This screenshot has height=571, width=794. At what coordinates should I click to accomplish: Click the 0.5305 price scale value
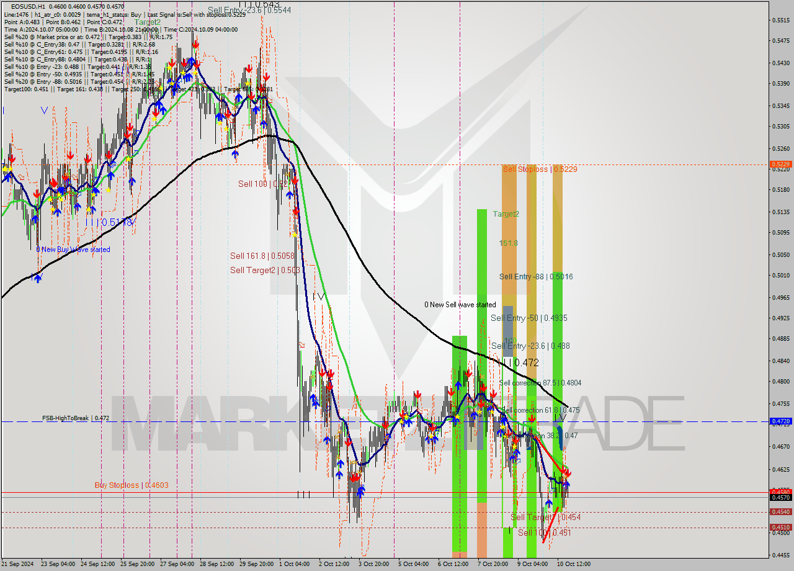click(x=781, y=127)
